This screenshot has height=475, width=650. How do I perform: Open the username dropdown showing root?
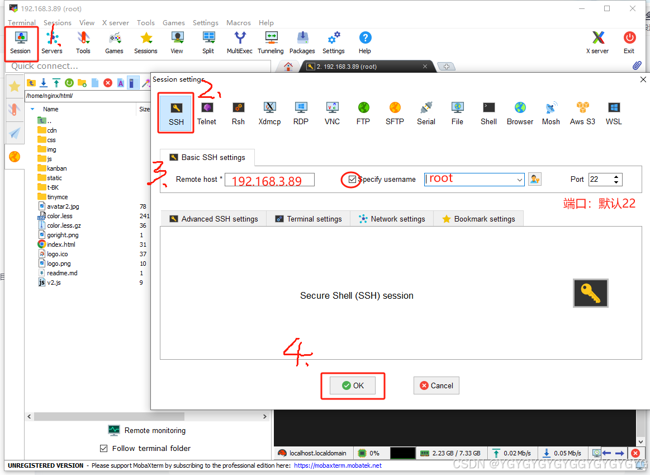tap(520, 179)
